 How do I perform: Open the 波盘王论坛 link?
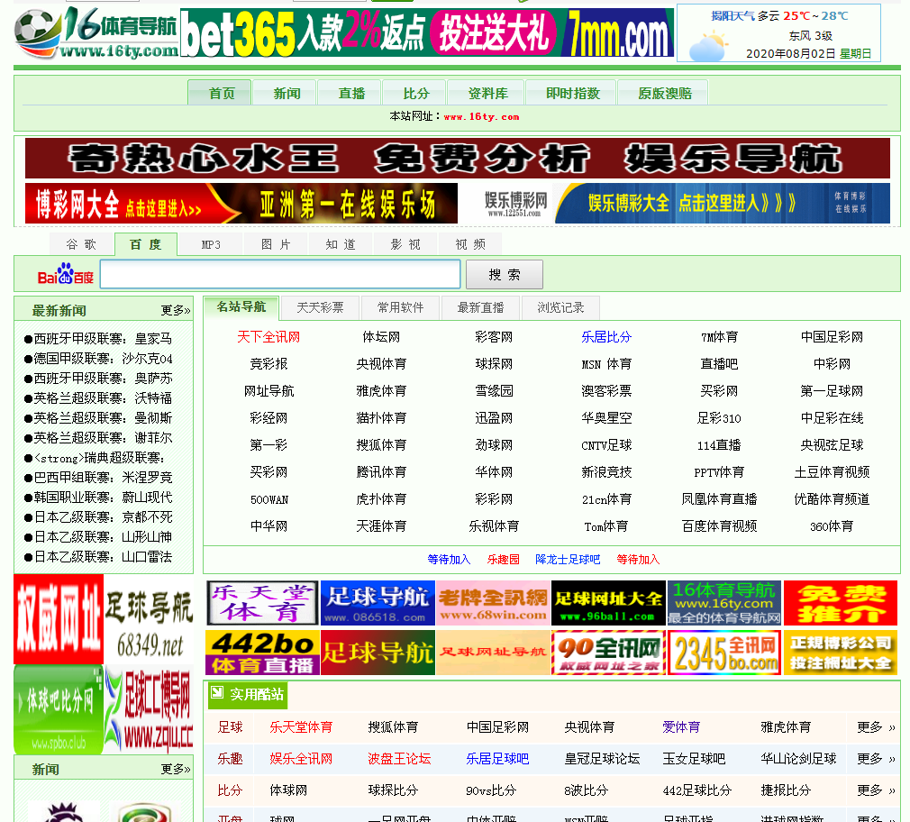tap(399, 759)
